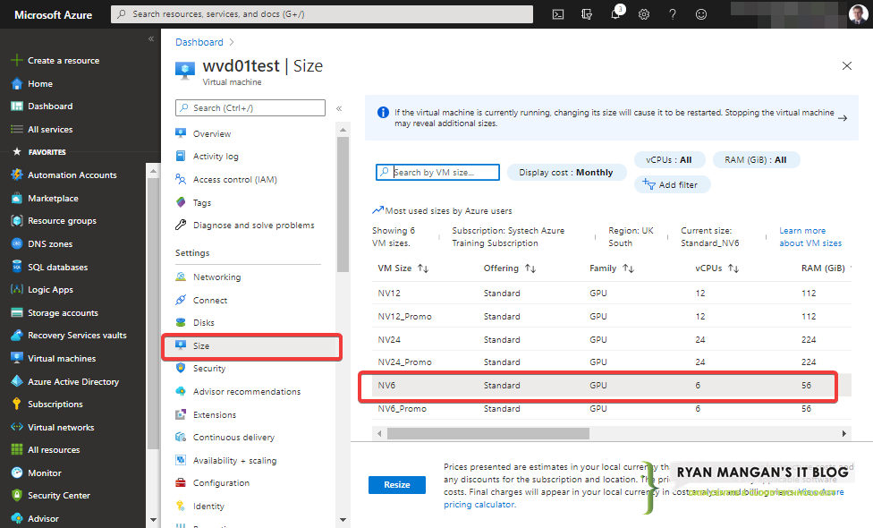Click the Recovery Services vaults icon

coord(17,336)
